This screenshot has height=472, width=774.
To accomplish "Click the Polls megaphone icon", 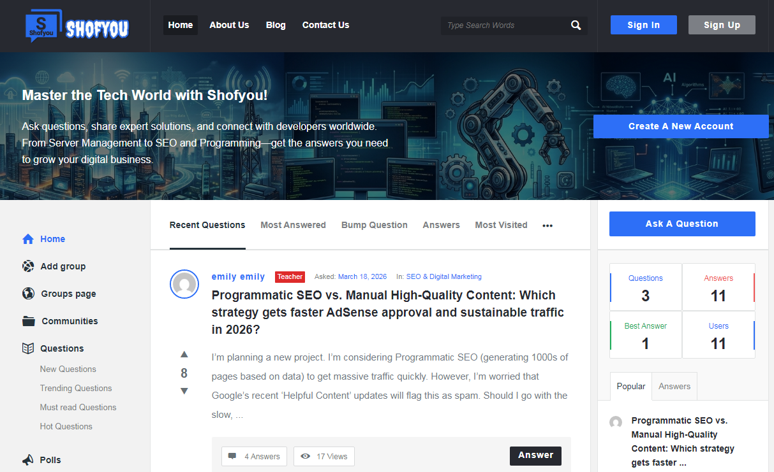I will (28, 460).
